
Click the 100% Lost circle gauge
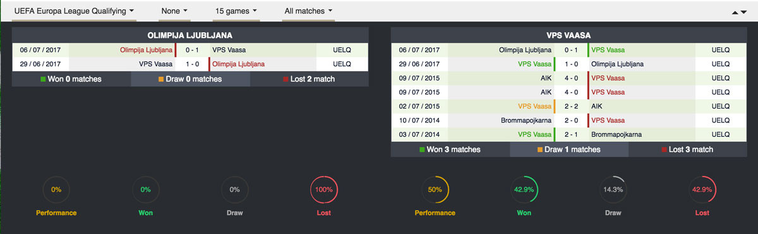tap(323, 189)
